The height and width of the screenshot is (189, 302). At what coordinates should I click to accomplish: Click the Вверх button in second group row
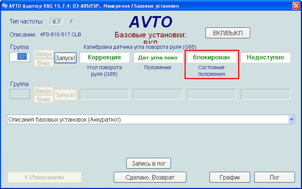point(44,91)
